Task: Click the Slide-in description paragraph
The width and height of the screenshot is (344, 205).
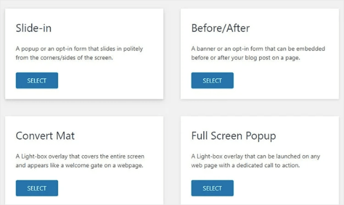Action: 79,53
